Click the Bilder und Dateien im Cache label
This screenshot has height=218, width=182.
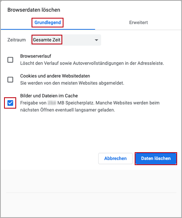tap(49, 96)
